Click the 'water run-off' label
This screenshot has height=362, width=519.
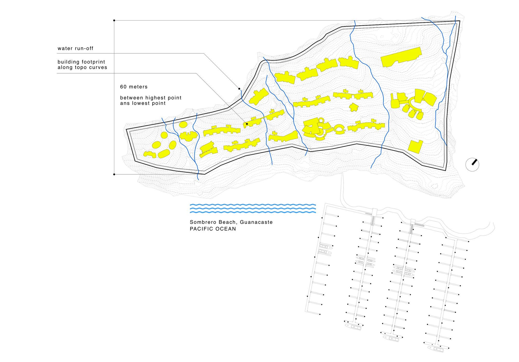[x=75, y=49]
